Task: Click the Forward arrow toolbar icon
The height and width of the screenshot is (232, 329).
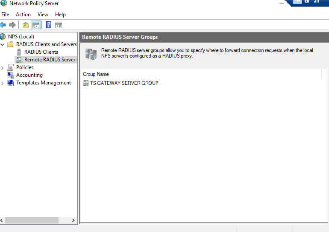Action: tap(12, 25)
